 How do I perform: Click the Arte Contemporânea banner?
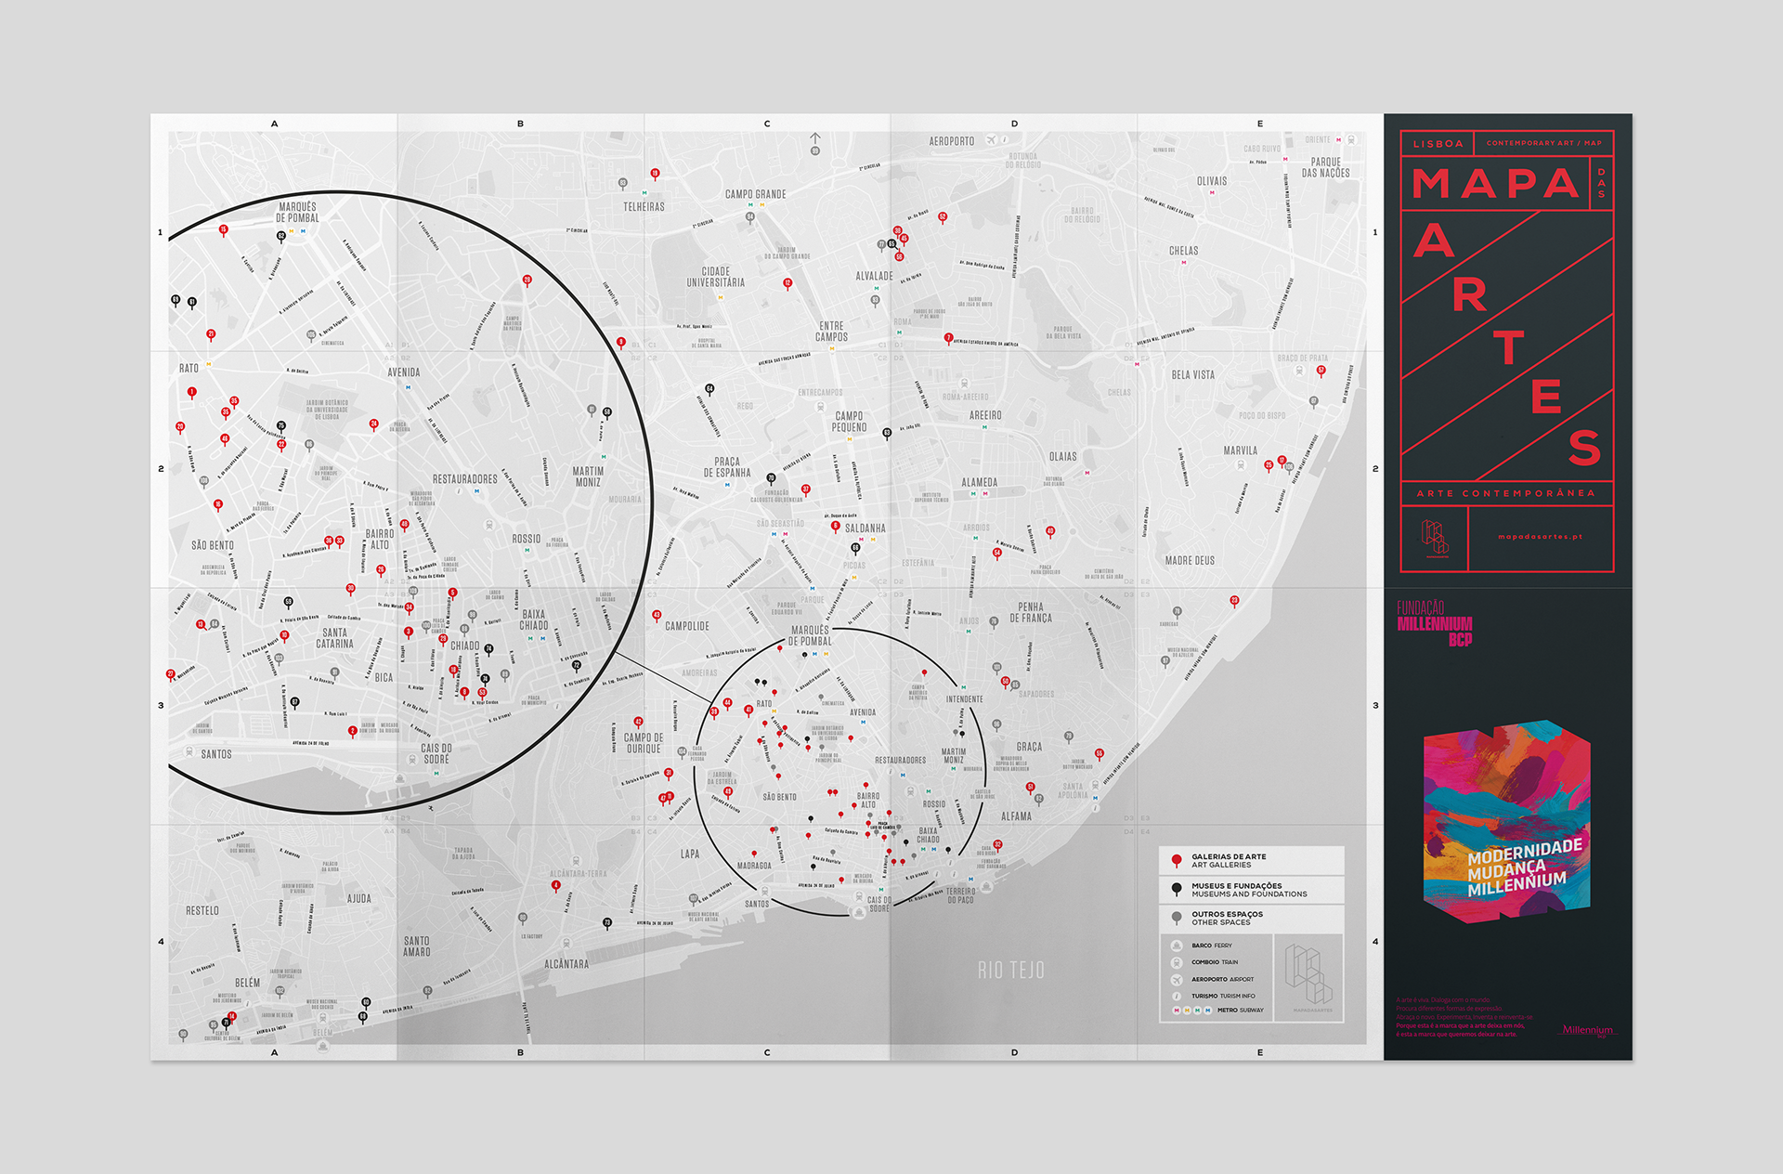tap(1505, 493)
